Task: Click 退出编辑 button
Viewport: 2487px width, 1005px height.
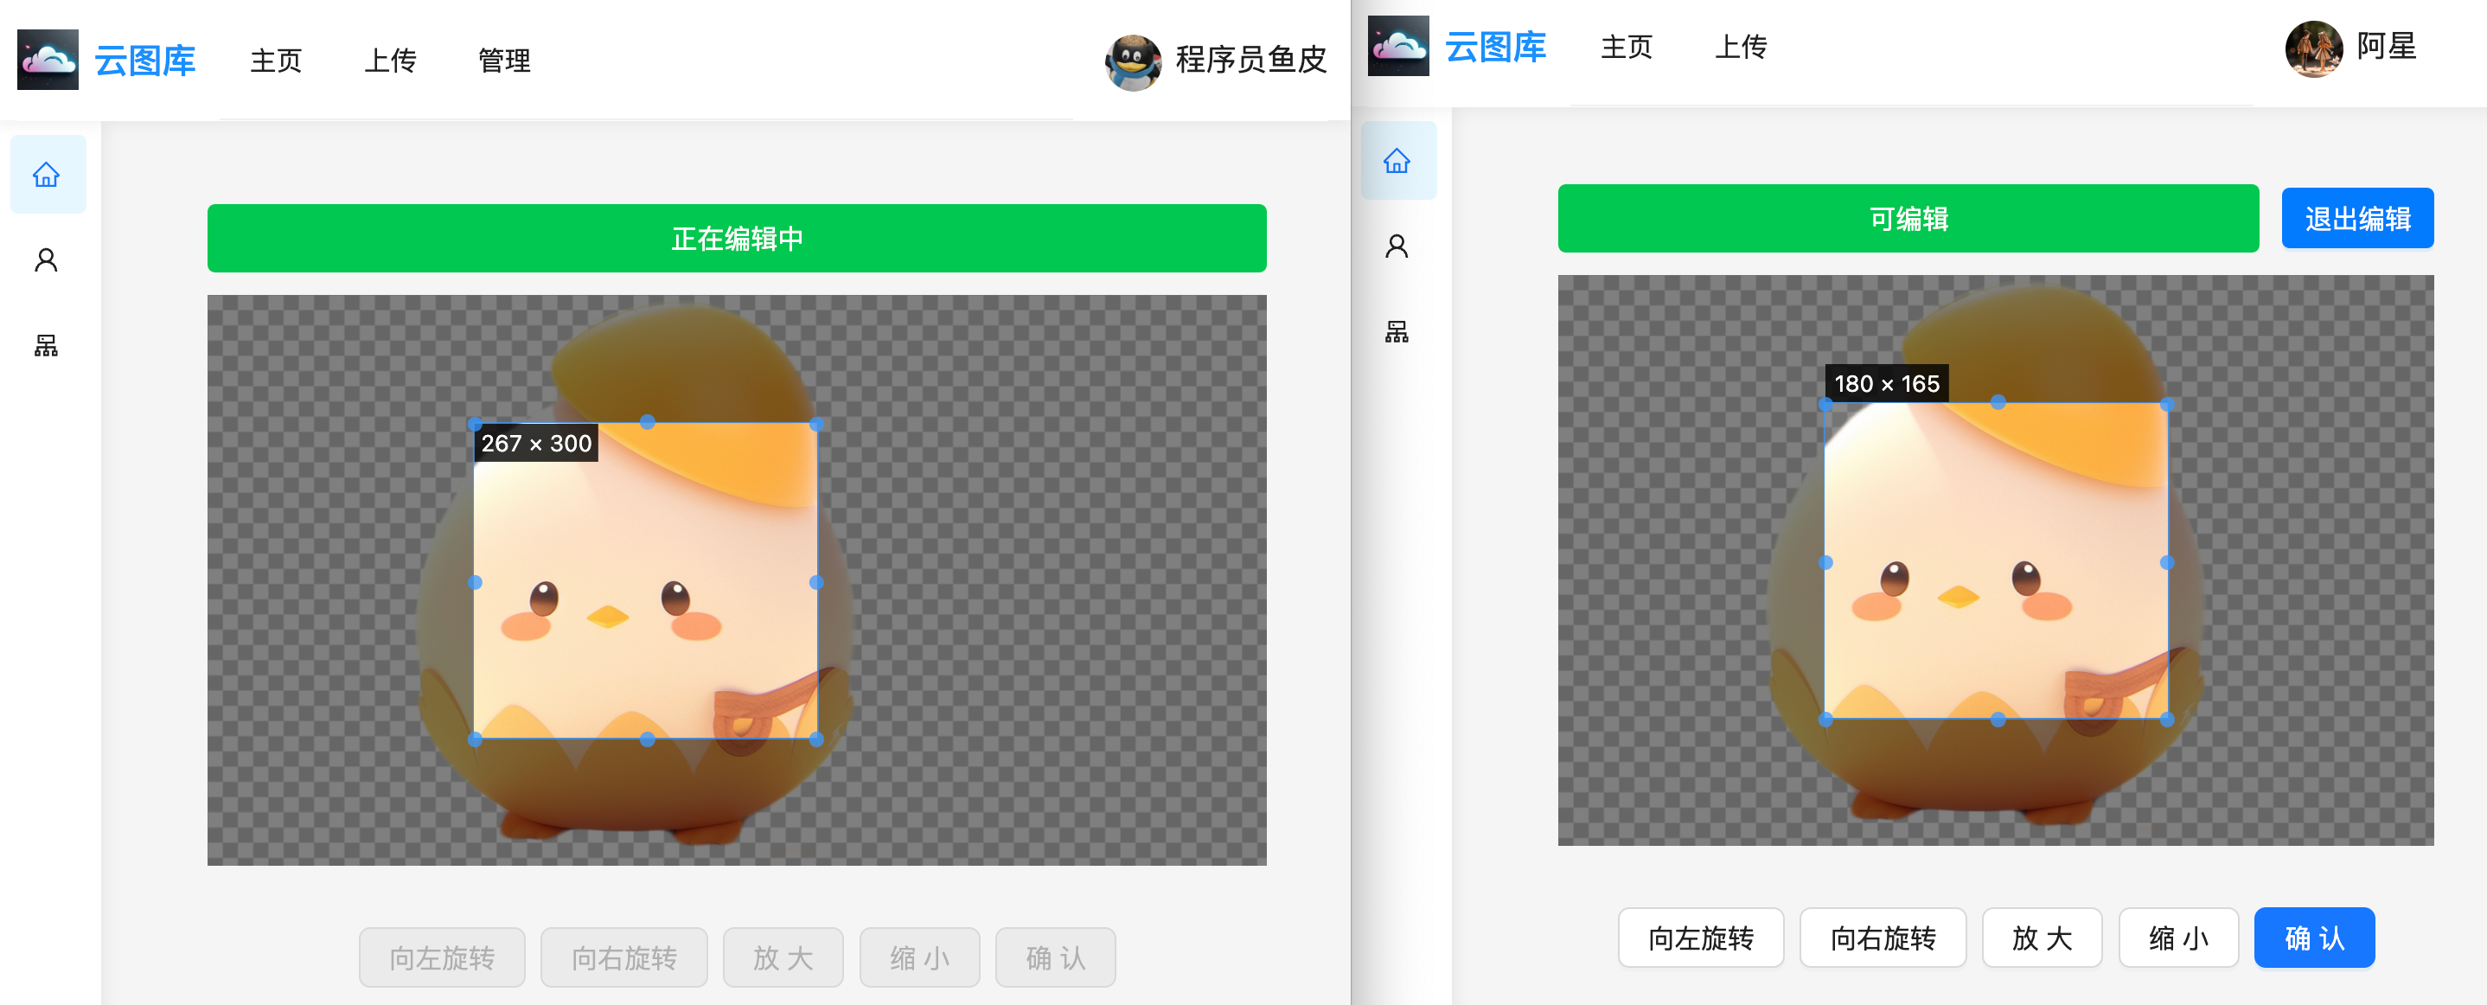Action: [2356, 218]
